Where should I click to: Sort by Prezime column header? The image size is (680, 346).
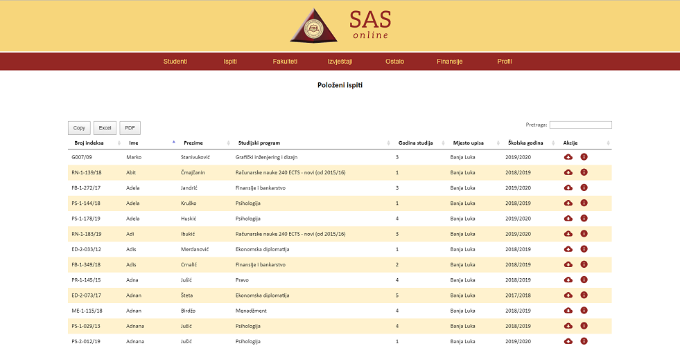[193, 143]
